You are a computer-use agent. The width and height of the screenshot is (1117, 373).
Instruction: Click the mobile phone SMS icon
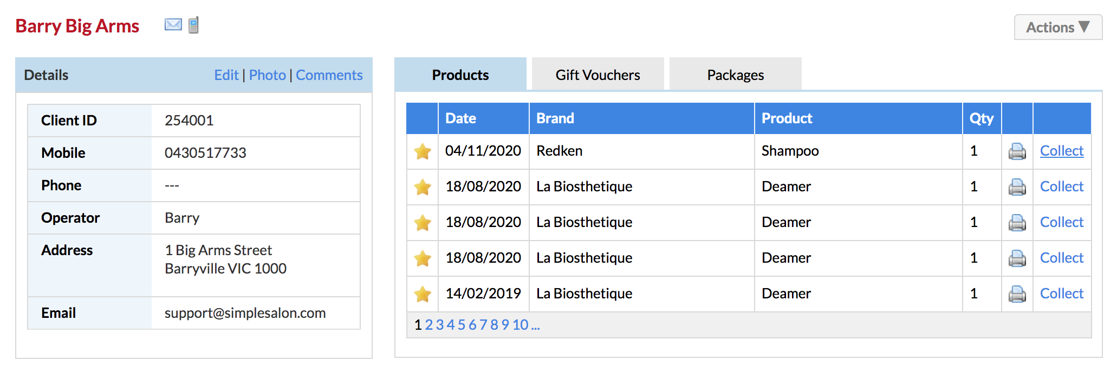coord(194,25)
